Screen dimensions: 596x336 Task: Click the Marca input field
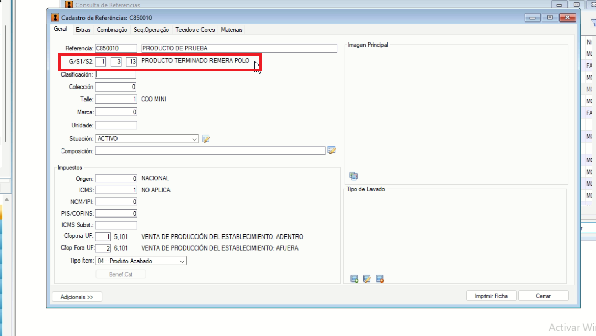click(116, 112)
